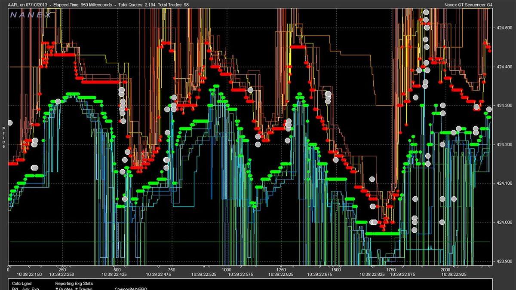Click the 1000 tick on the sequence axis
Viewport: 516px width, 290px height.
point(226,269)
